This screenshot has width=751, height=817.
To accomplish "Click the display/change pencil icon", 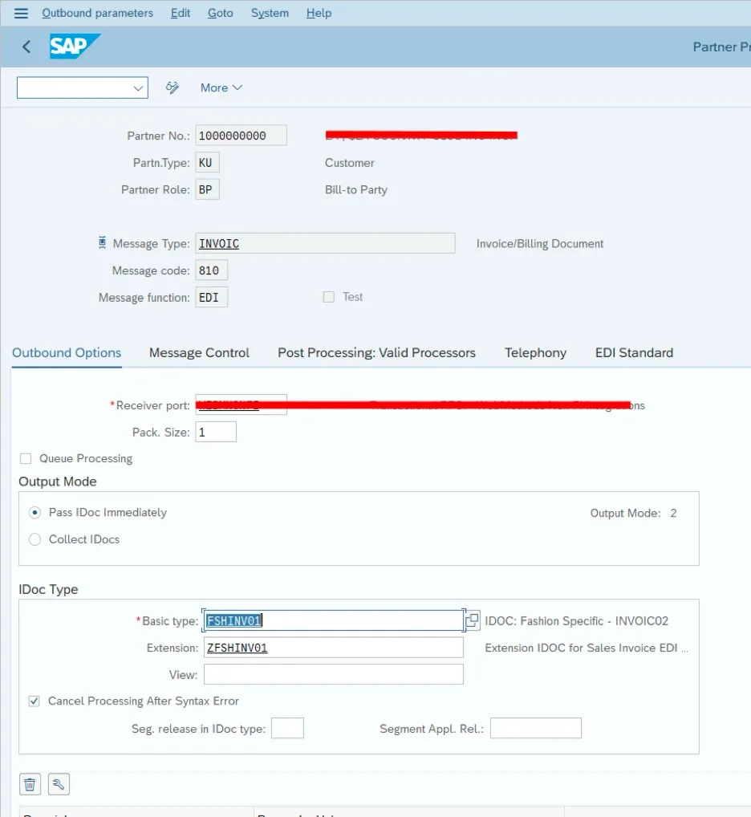I will (x=172, y=87).
